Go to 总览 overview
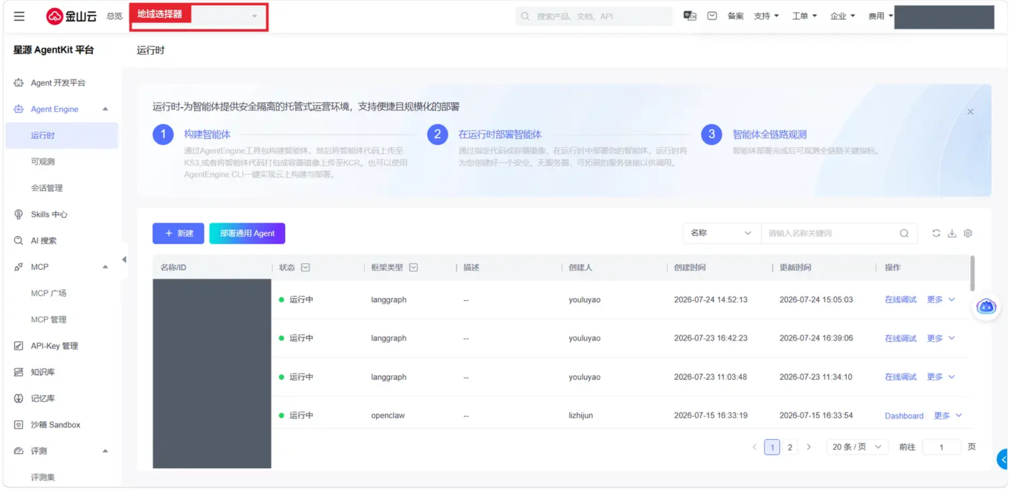This screenshot has width=1010, height=489. point(114,16)
